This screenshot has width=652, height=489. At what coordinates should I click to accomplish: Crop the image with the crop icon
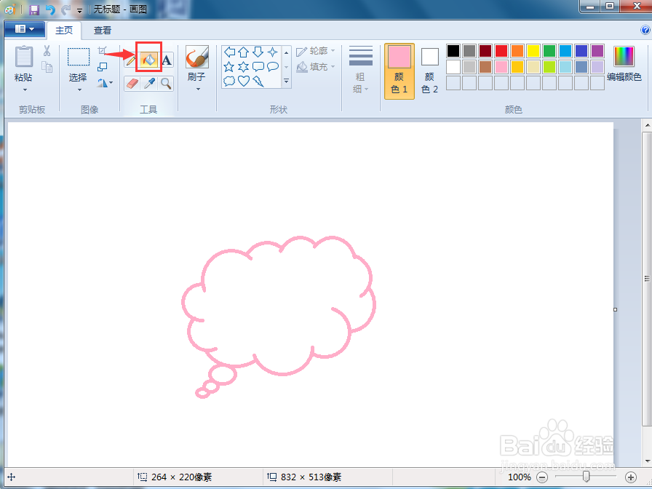tap(103, 51)
